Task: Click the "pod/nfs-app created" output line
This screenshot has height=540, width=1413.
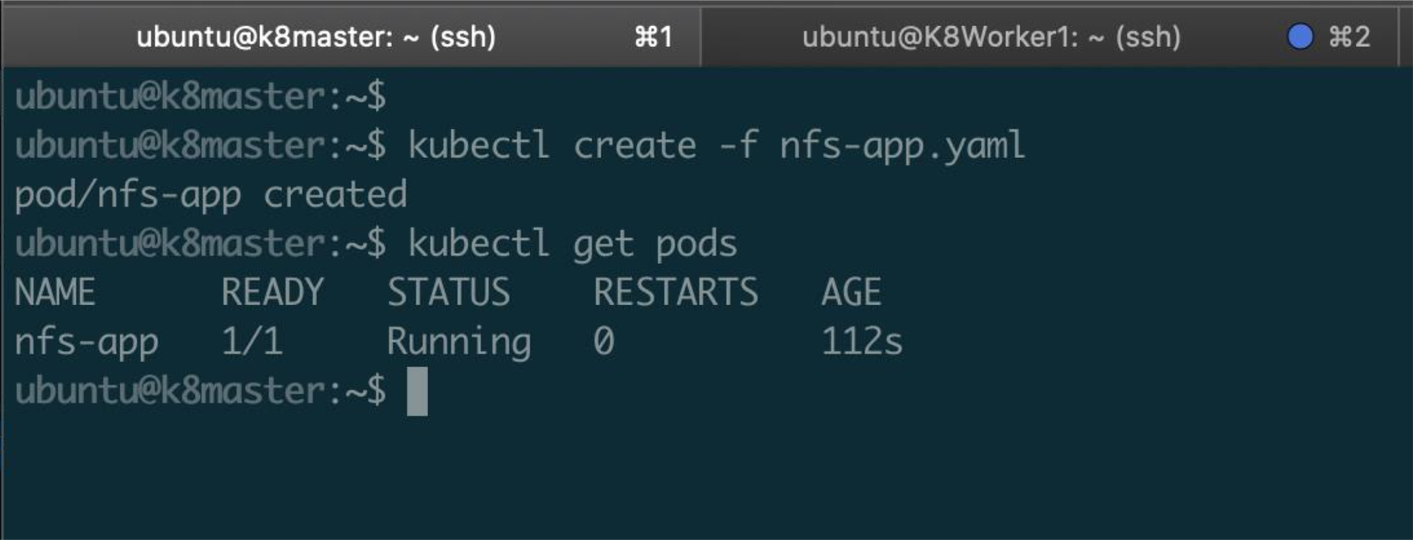Action: click(x=211, y=195)
